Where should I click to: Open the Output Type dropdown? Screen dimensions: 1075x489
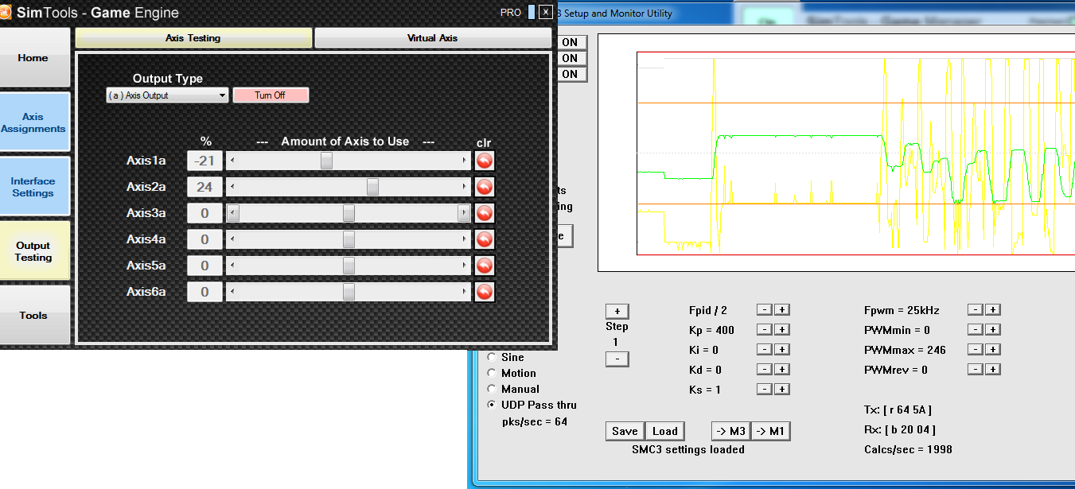167,95
